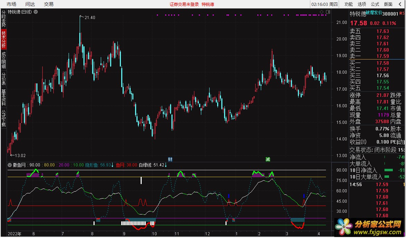Open the 功能 menu
The width and height of the screenshot is (407, 238).
[348, 4]
